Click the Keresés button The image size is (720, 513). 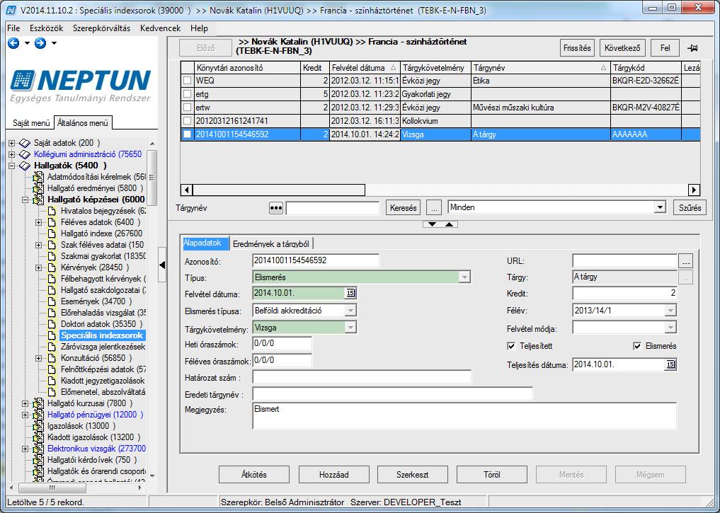pos(403,207)
